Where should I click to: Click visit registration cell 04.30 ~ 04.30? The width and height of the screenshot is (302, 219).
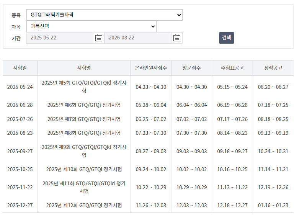192,87
